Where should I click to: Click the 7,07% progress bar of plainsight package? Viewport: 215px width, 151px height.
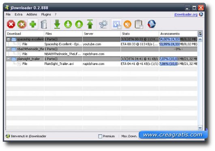tap(178, 59)
